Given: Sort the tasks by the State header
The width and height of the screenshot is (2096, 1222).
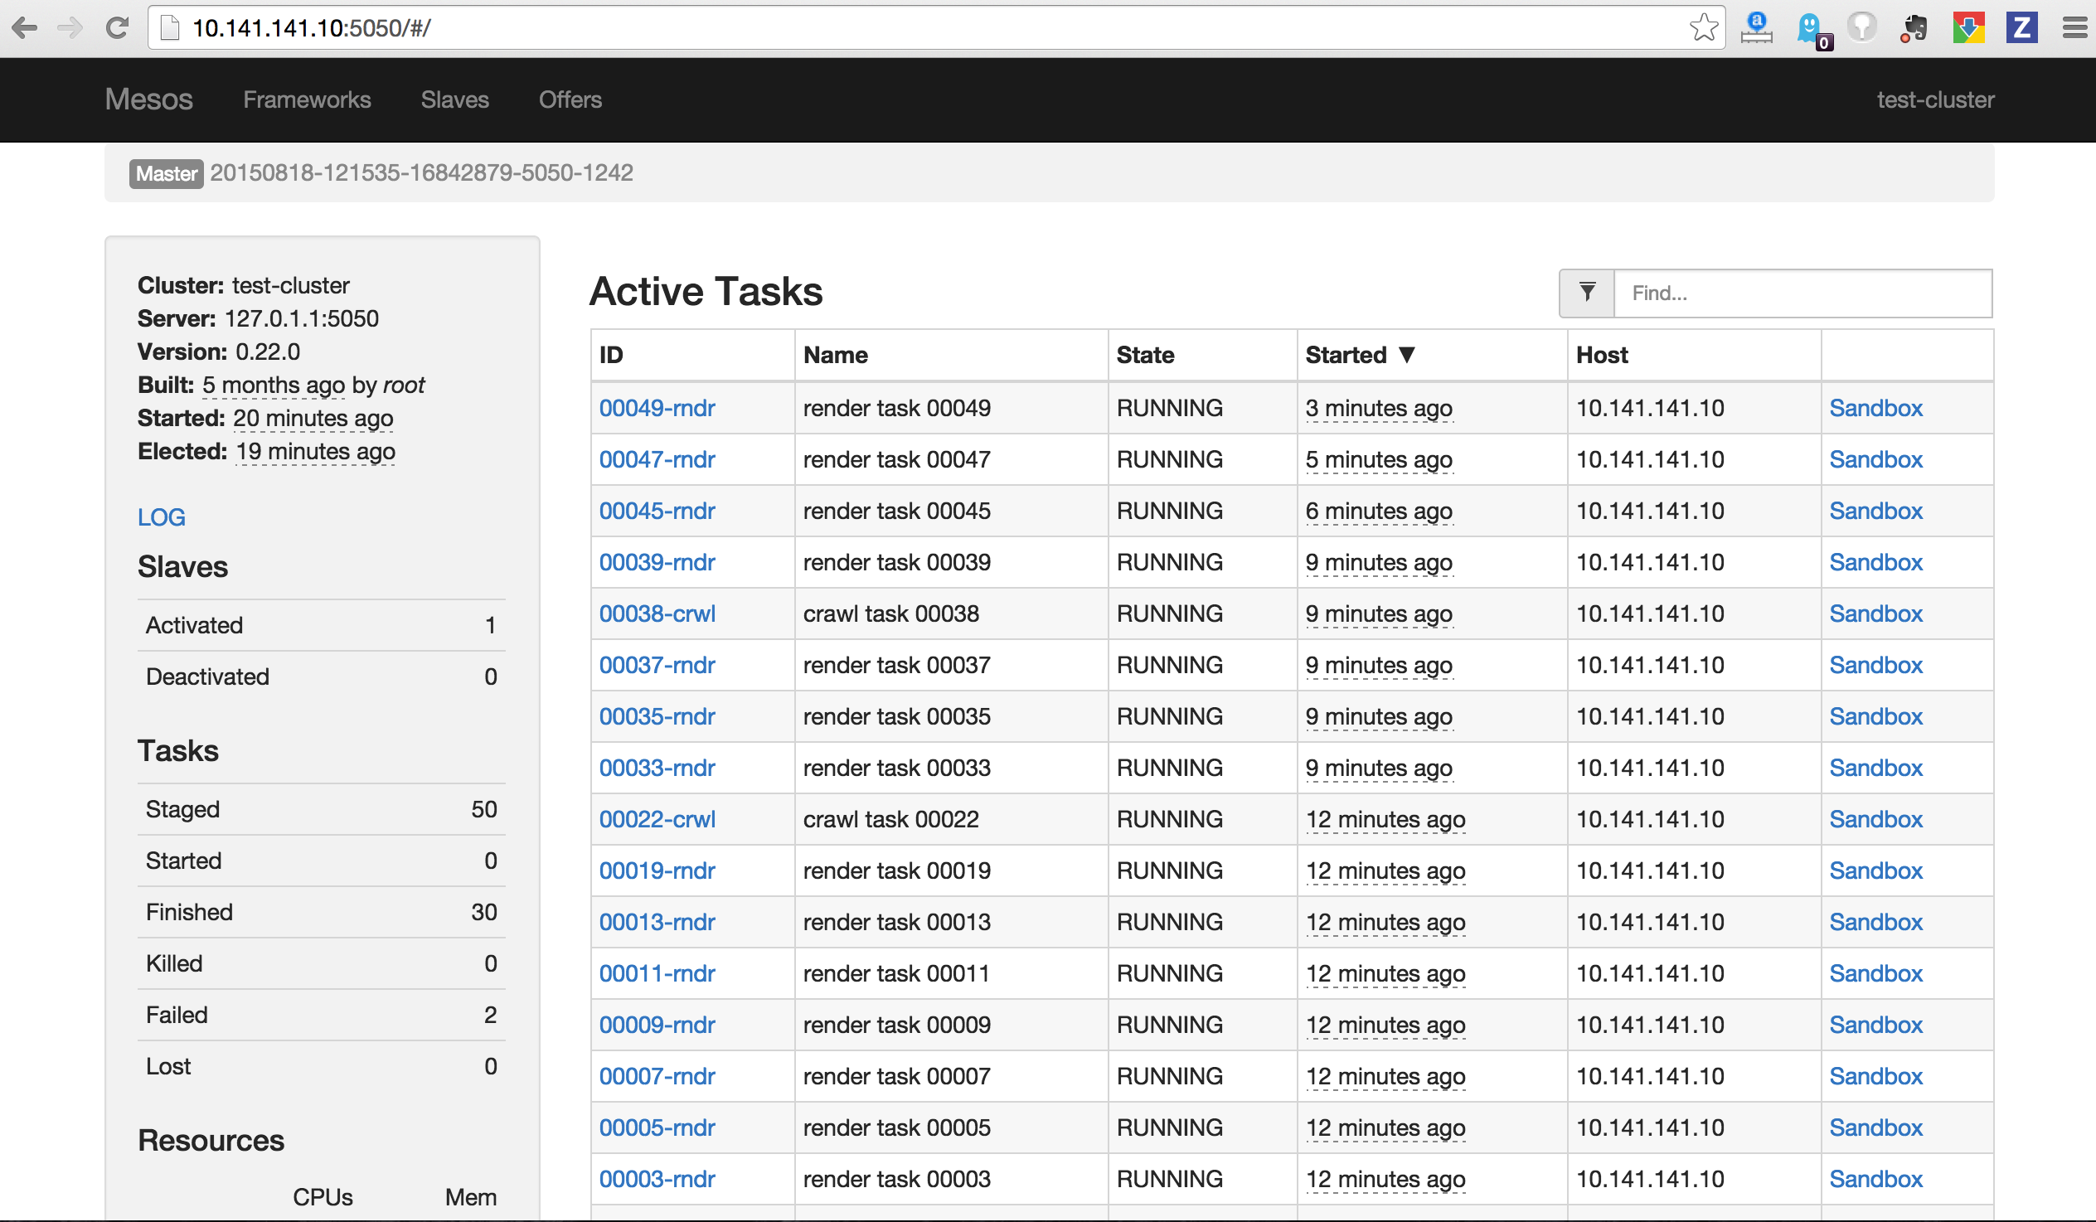Looking at the screenshot, I should pos(1144,355).
